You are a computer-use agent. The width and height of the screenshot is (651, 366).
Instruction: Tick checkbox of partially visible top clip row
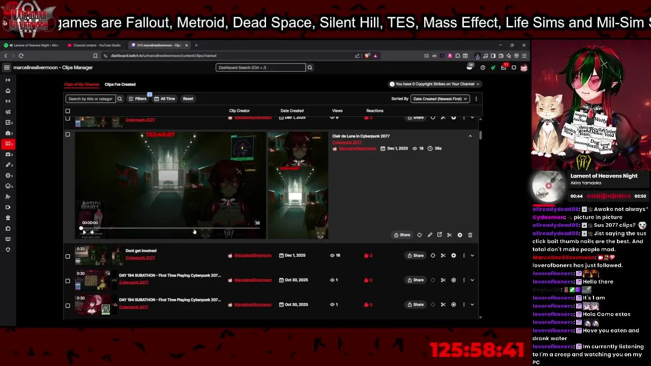pyautogui.click(x=68, y=118)
